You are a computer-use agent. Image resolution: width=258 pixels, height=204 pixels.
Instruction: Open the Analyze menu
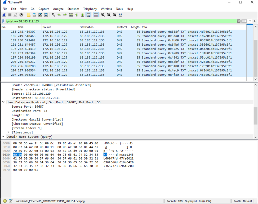[x=59, y=9]
